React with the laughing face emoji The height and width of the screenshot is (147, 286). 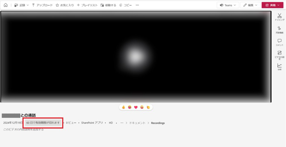point(130,107)
